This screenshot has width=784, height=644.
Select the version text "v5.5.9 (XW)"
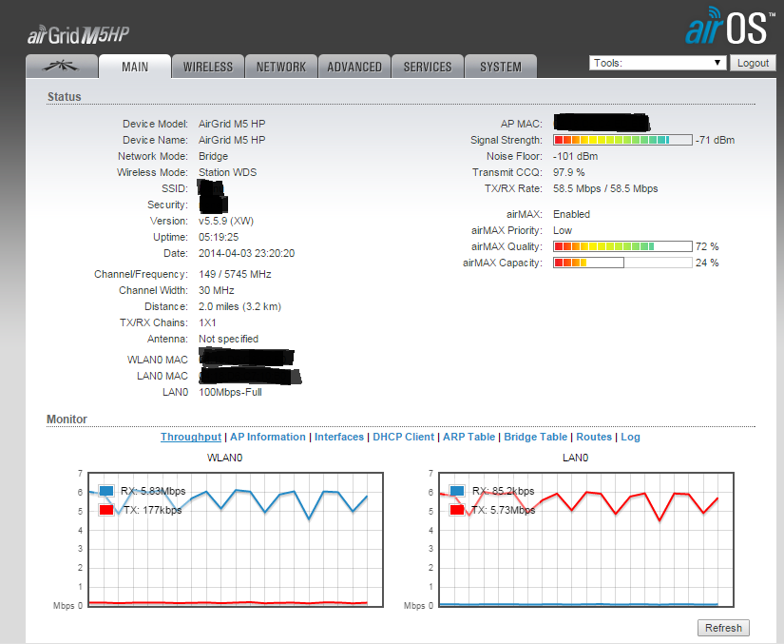click(226, 221)
